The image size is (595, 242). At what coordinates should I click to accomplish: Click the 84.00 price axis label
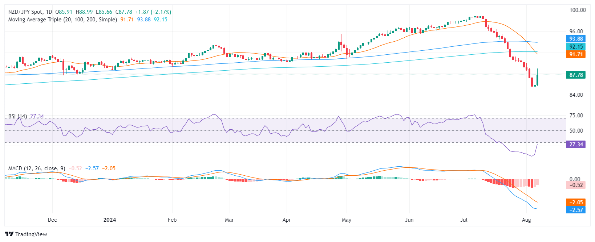(576, 95)
